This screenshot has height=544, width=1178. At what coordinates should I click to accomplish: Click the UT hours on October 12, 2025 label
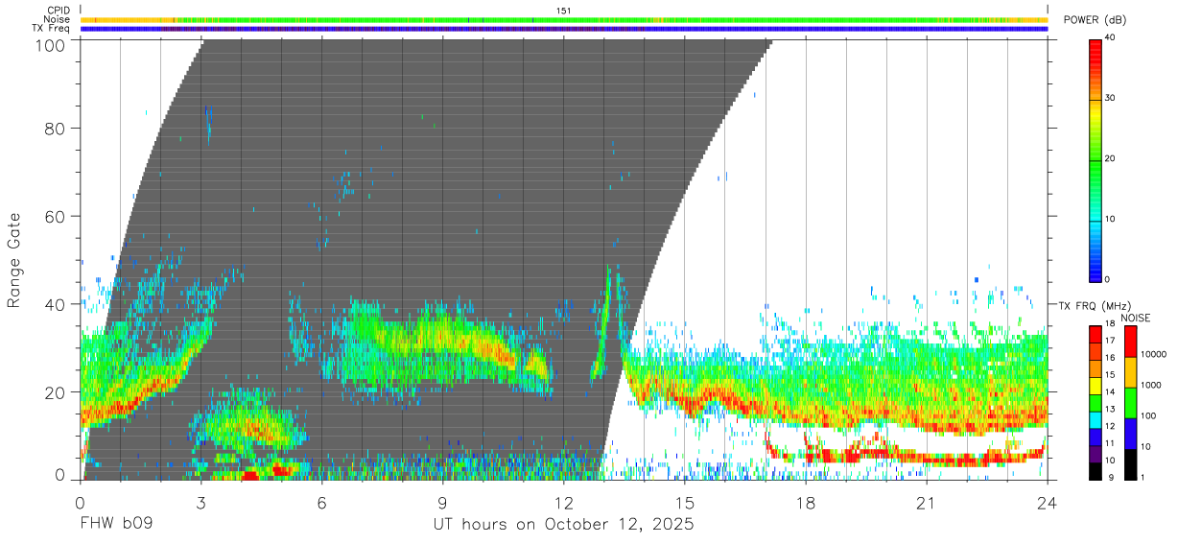pos(563,525)
